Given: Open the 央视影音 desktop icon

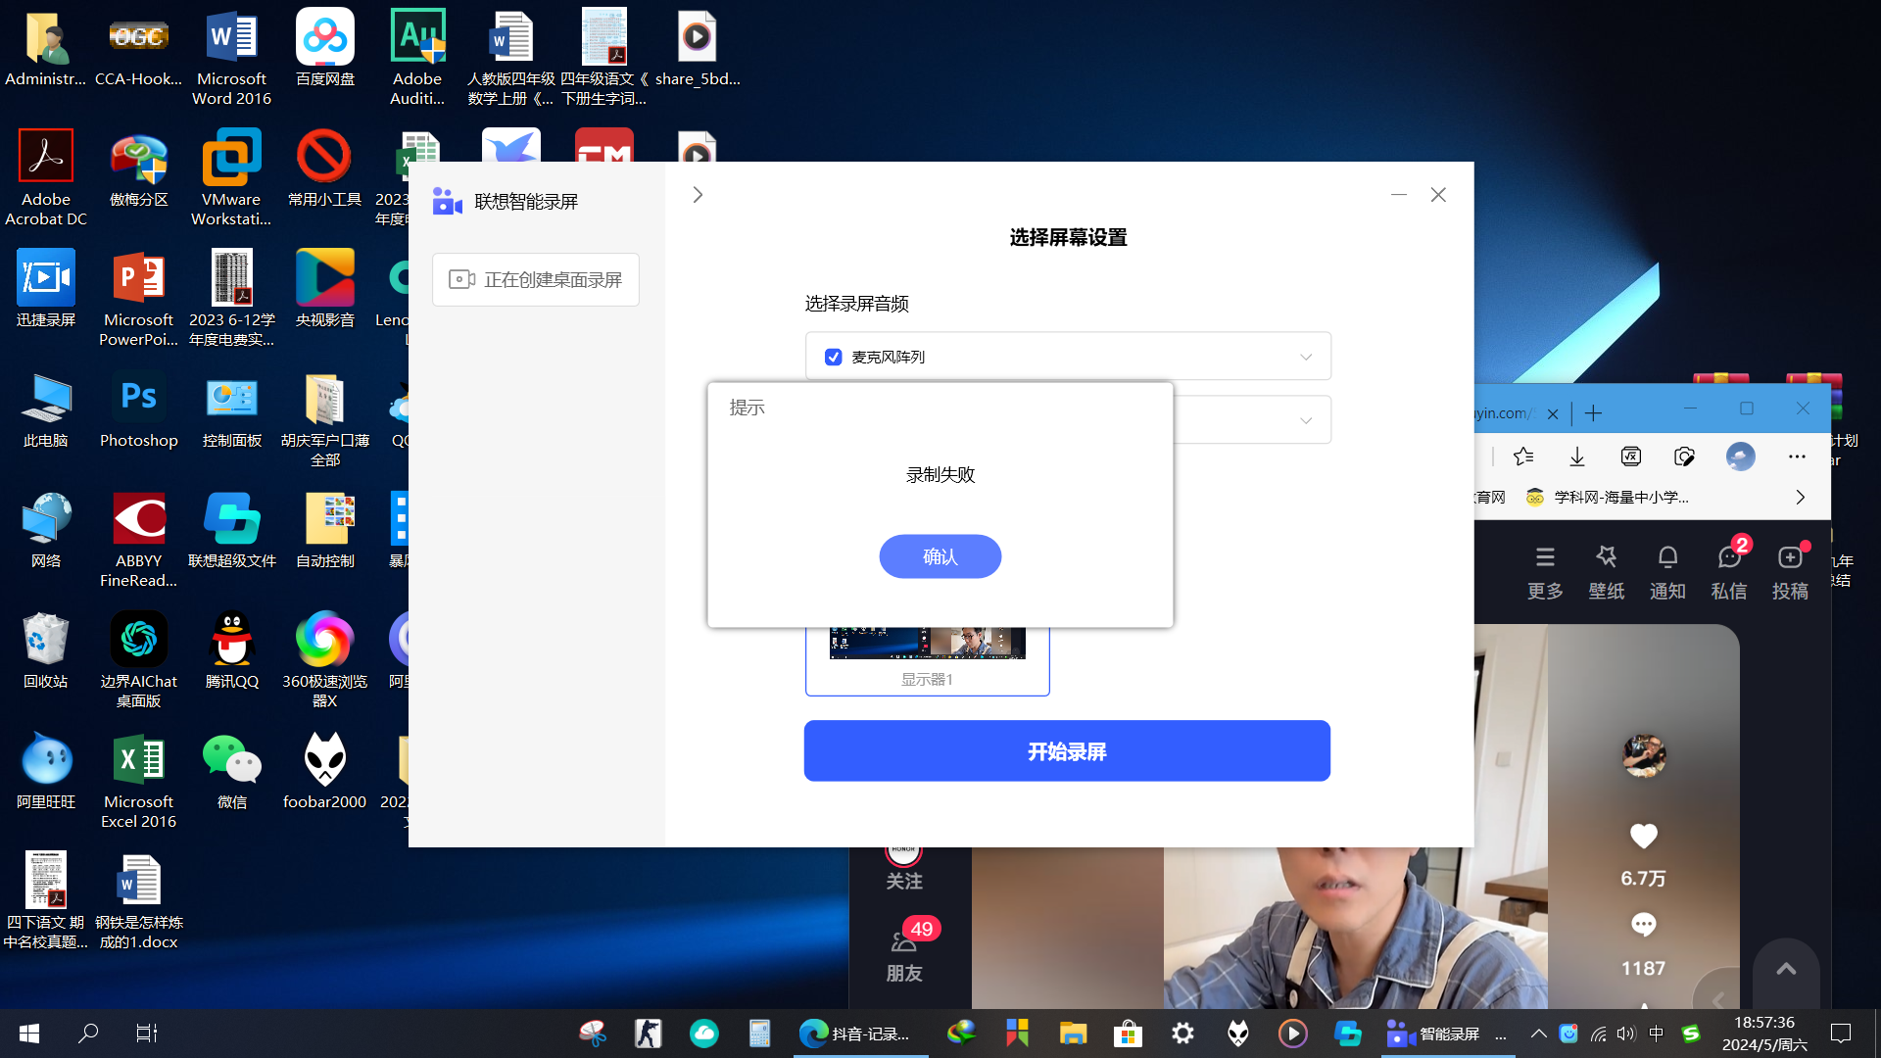Looking at the screenshot, I should pyautogui.click(x=325, y=289).
